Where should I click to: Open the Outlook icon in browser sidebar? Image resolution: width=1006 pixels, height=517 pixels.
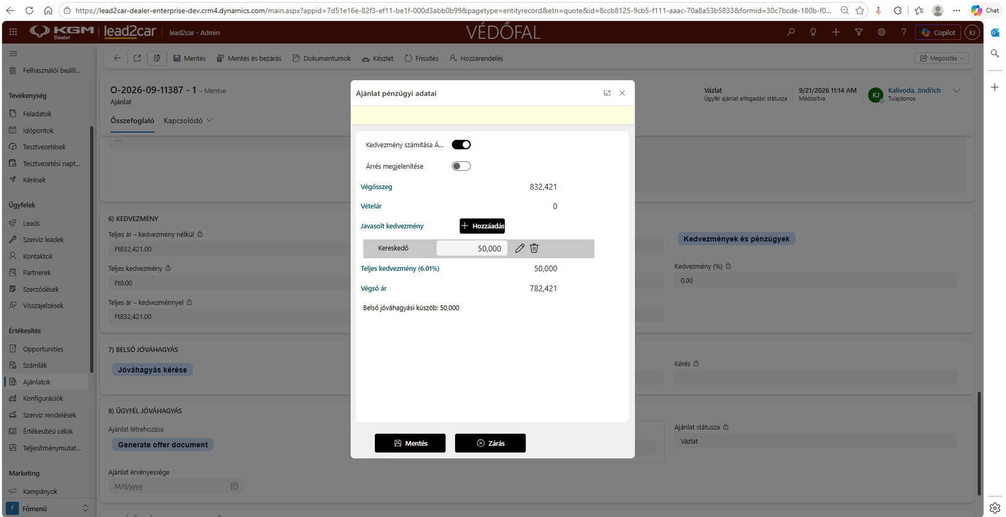coord(995,33)
